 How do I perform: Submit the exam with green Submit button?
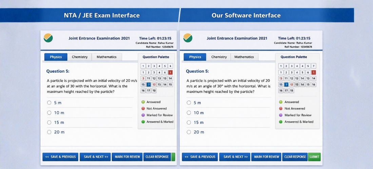(314, 157)
